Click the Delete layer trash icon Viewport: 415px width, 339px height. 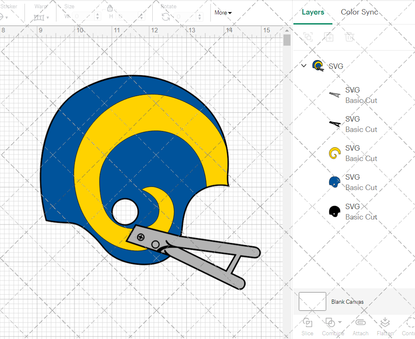[x=349, y=37]
